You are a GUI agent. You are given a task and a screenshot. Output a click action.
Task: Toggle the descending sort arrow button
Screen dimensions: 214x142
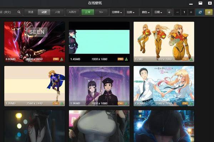pos(169,12)
